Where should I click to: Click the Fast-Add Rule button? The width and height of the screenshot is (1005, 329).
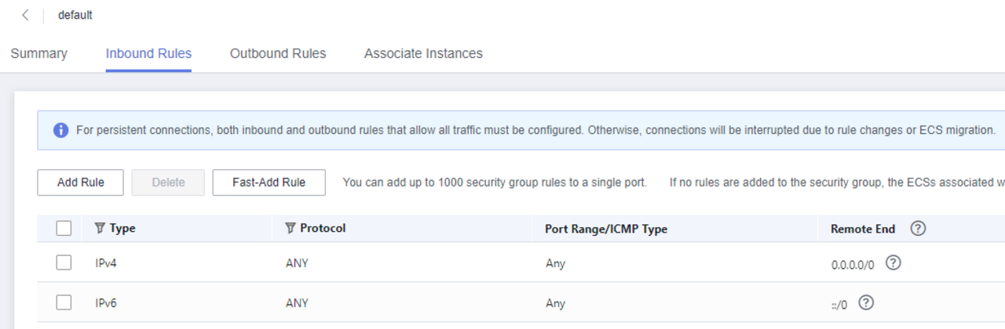pyautogui.click(x=269, y=183)
